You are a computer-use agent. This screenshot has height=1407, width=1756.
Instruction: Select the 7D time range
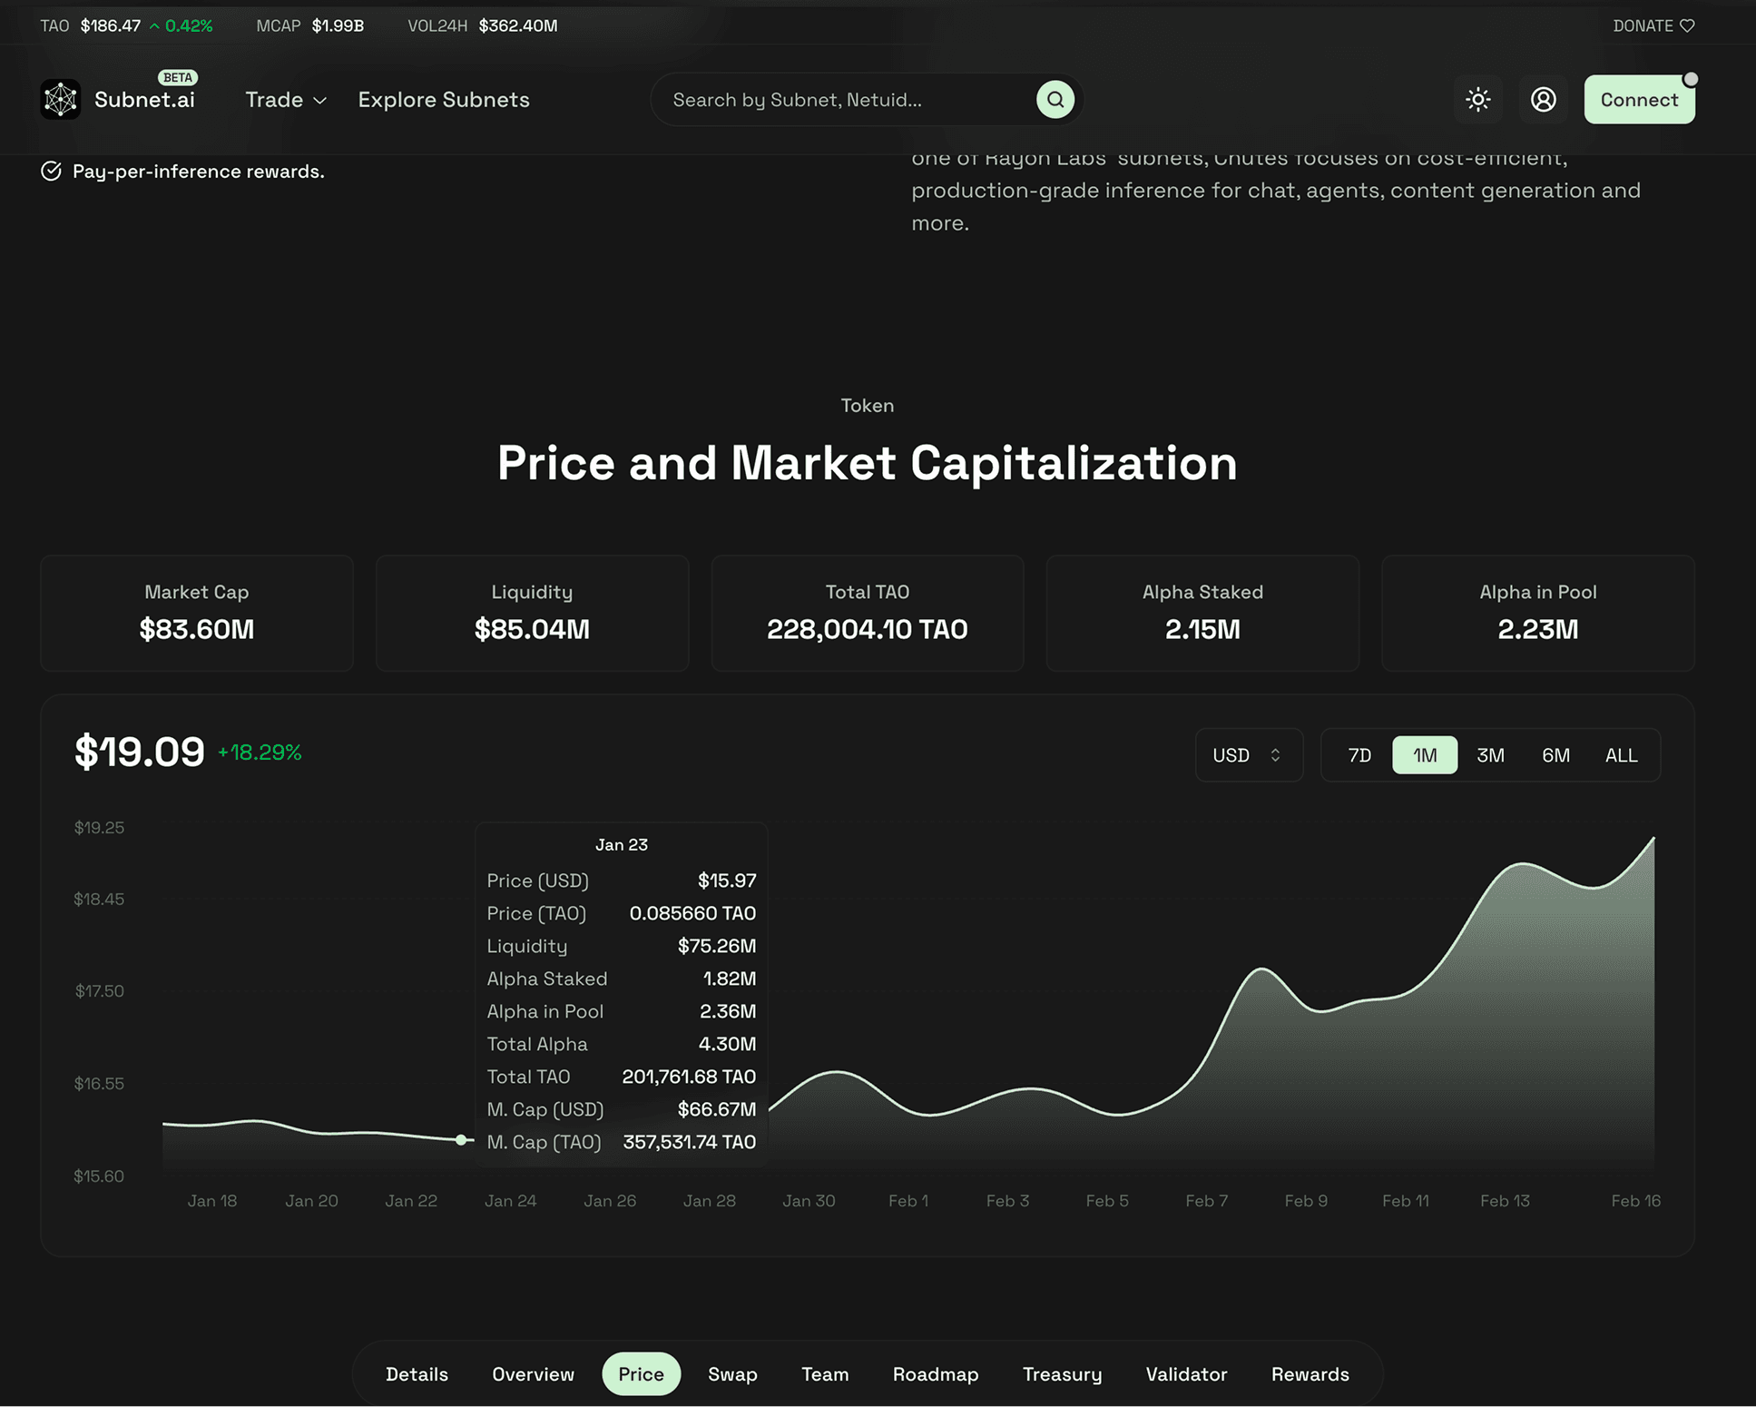1359,755
